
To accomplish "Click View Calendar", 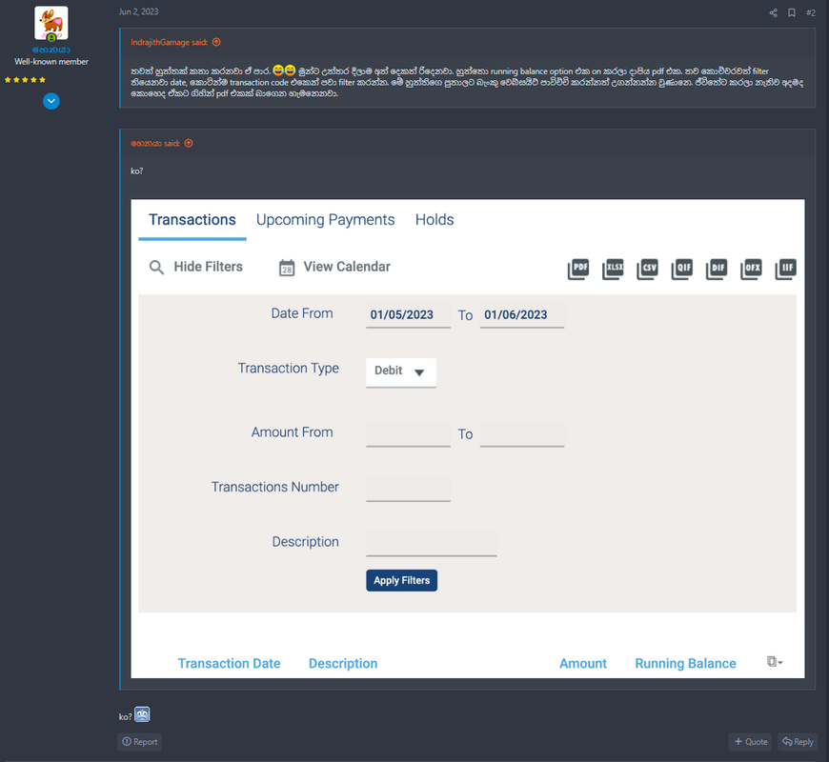I will tap(347, 267).
